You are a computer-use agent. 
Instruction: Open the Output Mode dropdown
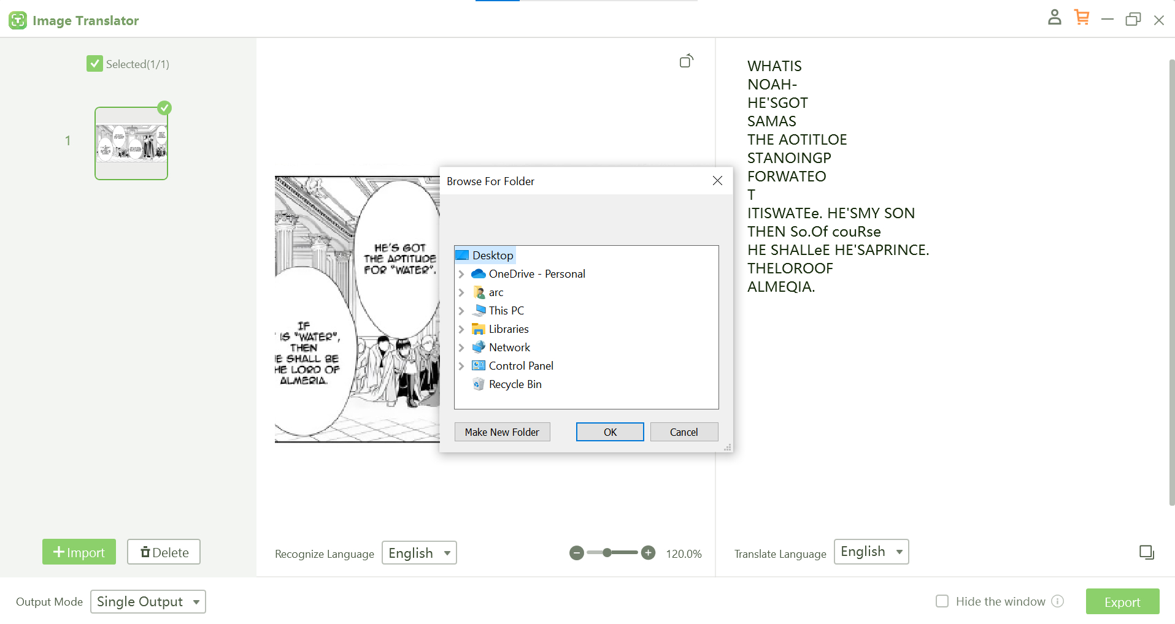coord(147,601)
